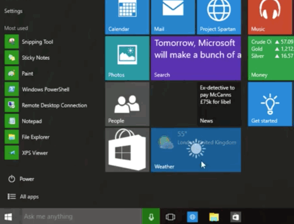Open the Get started tile
Image resolution: width=294 pixels, height=224 pixels.
click(270, 104)
